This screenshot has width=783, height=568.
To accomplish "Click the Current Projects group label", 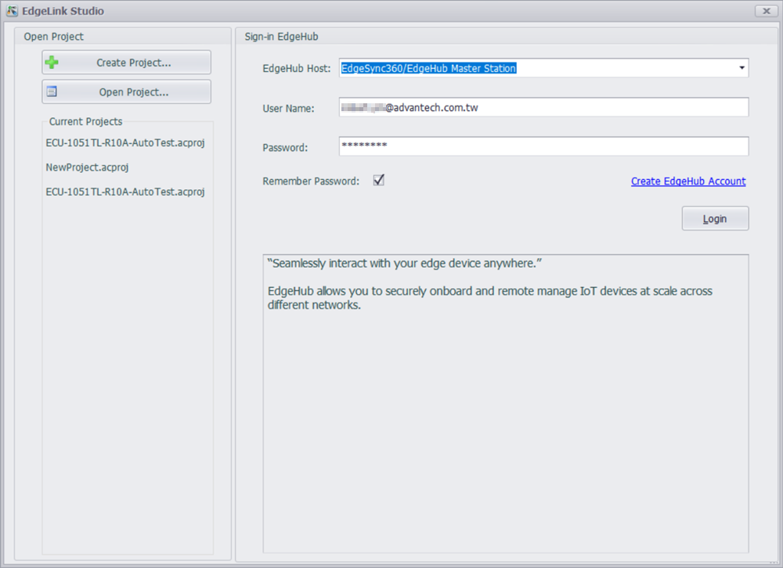I will pyautogui.click(x=85, y=121).
